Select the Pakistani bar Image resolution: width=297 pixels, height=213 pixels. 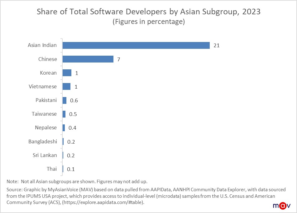coord(64,100)
